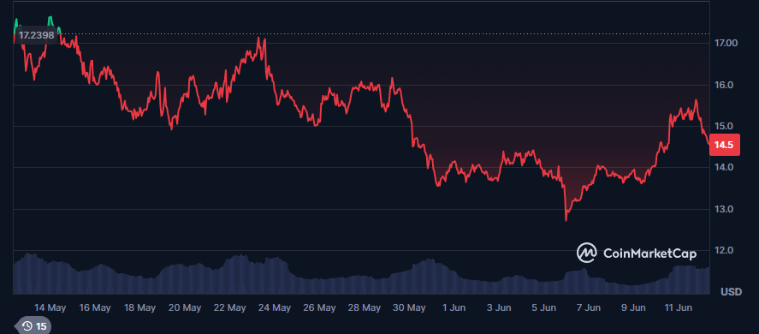
Task: Click the 9 Jun date label
Action: point(633,307)
